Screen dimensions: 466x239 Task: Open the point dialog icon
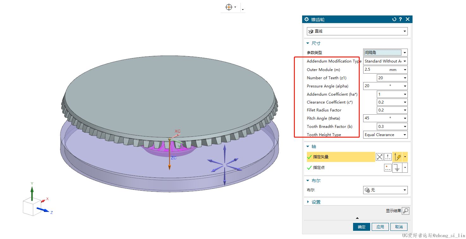(388, 168)
